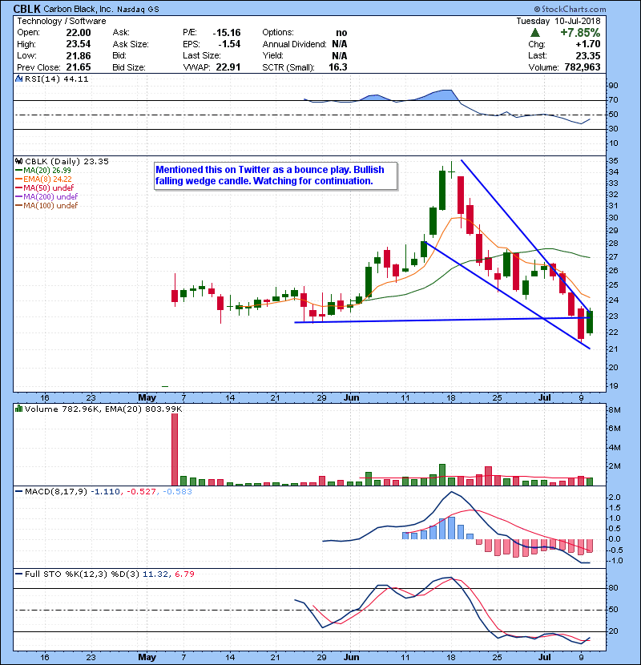641x665 pixels.
Task: Click the tall red volume bar in early May
Action: pyautogui.click(x=175, y=449)
